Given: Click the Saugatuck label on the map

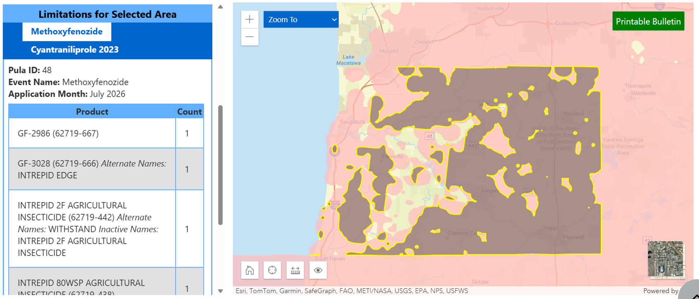Looking at the screenshot, I should point(352,122).
